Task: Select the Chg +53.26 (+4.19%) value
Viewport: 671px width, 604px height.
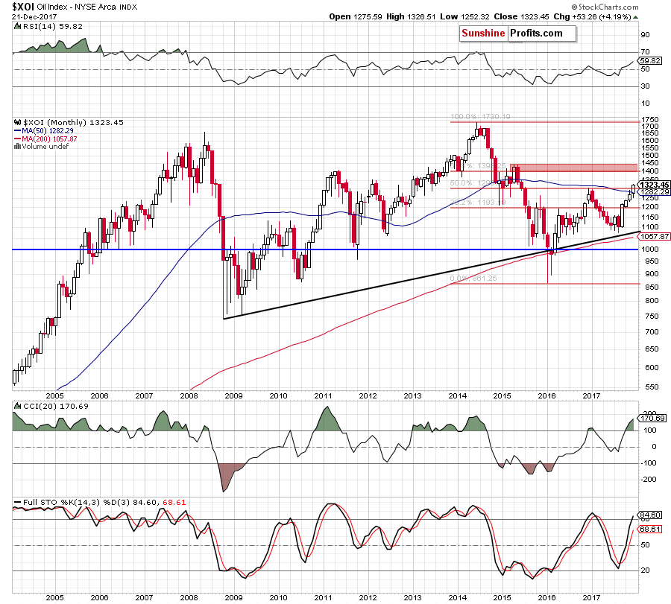Action: 592,16
